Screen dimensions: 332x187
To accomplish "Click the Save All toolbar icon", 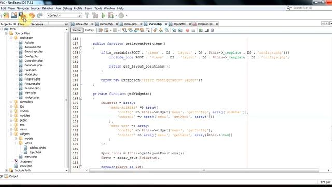I will click(x=22, y=16).
